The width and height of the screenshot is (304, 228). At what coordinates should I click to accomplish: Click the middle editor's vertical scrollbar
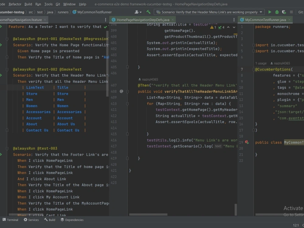pos(236,209)
